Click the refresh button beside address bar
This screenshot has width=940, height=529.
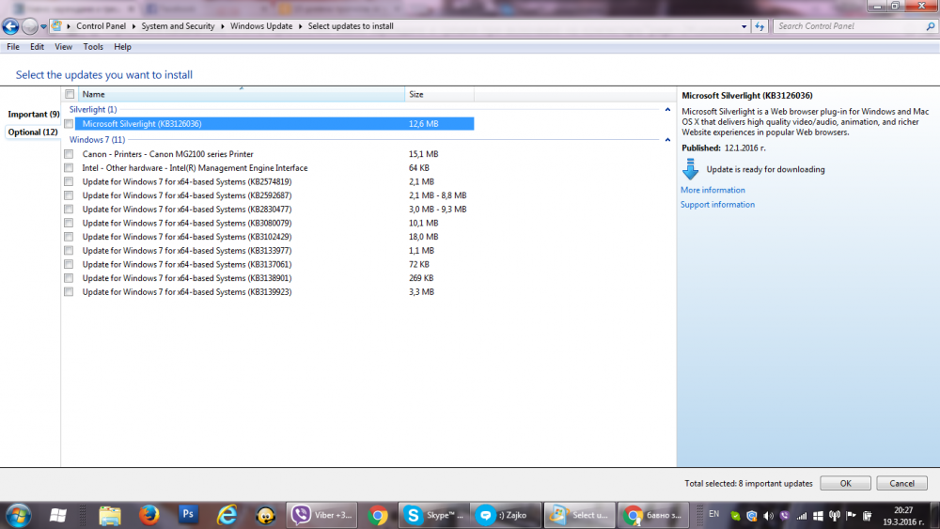(x=760, y=26)
